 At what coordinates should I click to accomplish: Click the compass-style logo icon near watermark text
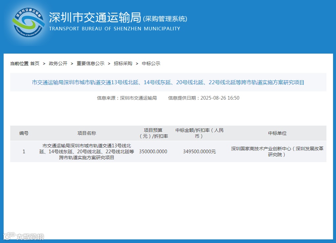[10, 236]
